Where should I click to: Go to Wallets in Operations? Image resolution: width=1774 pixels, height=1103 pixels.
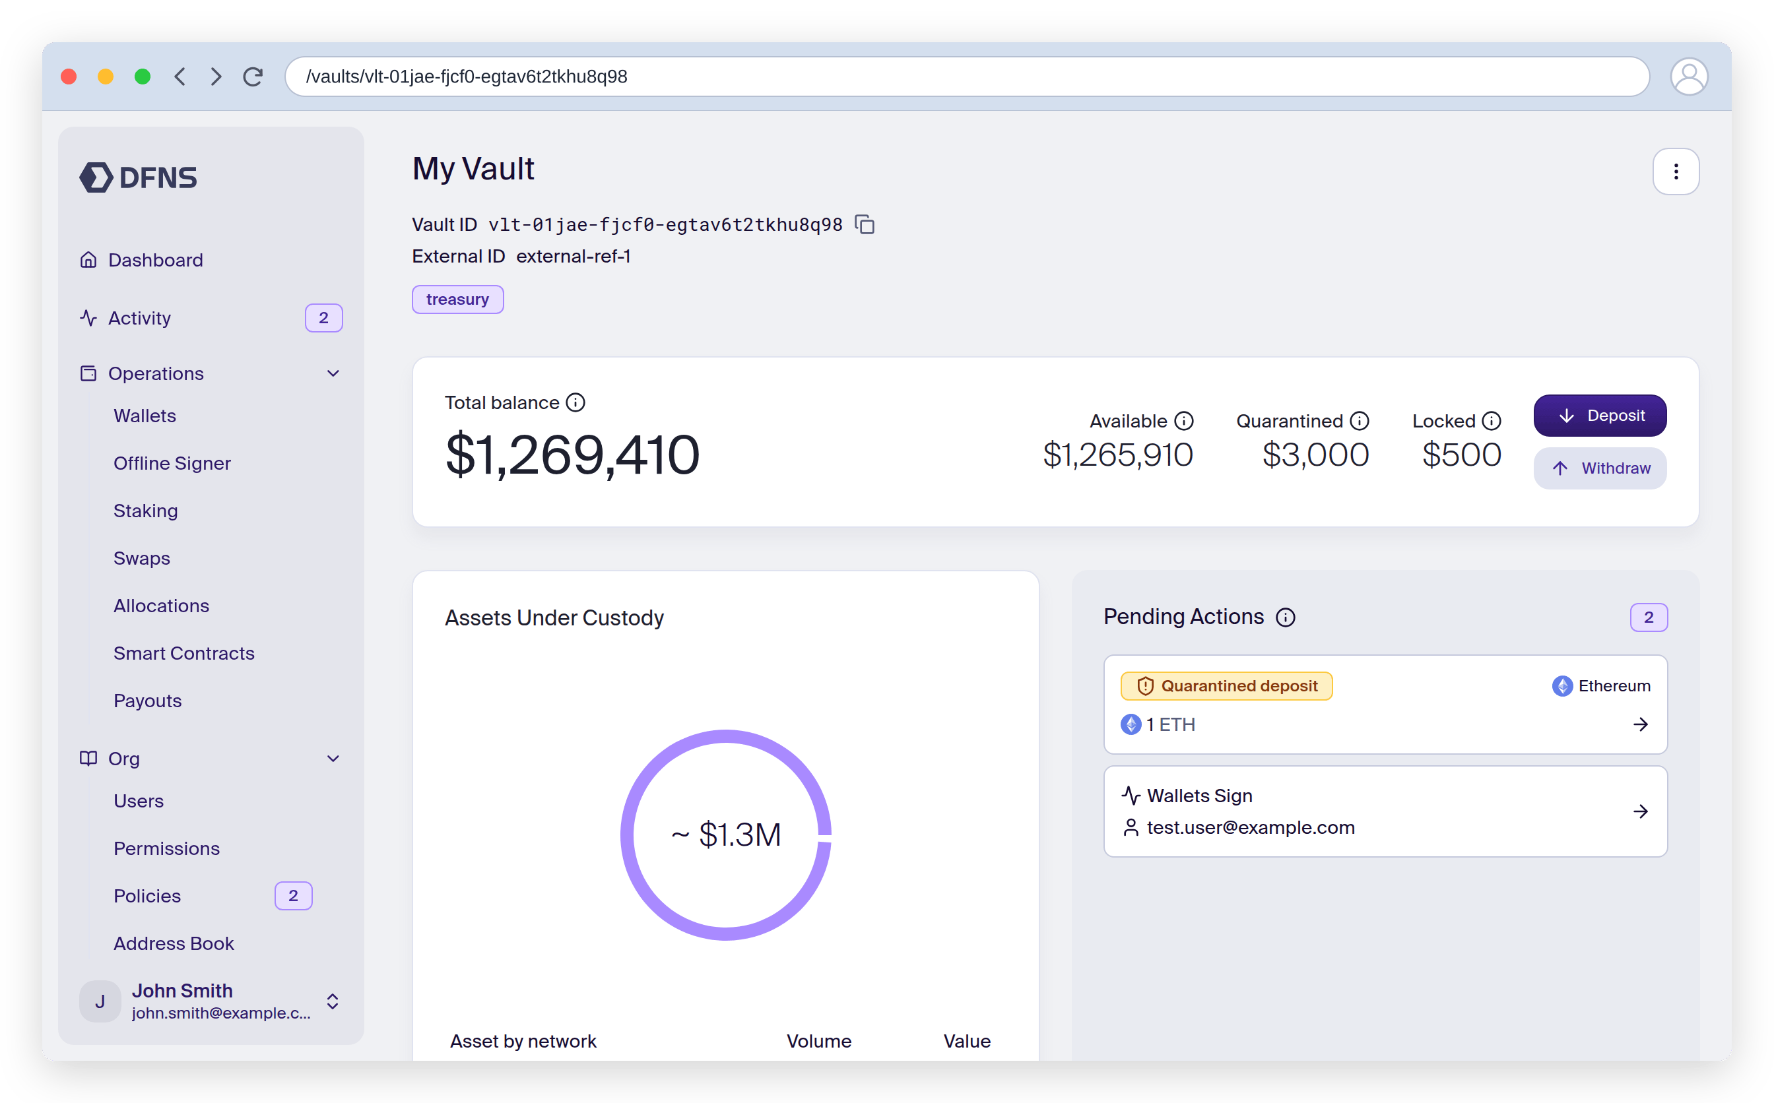coord(145,416)
